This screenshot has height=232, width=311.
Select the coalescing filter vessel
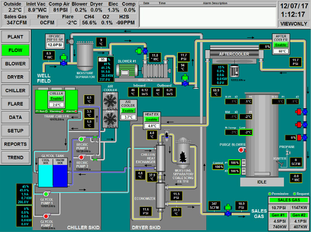[x=183, y=153]
